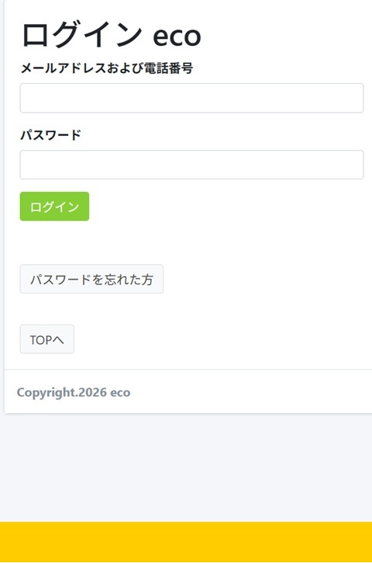This screenshot has width=372, height=563.
Task: Click the yellow footer bar
Action: pyautogui.click(x=186, y=542)
